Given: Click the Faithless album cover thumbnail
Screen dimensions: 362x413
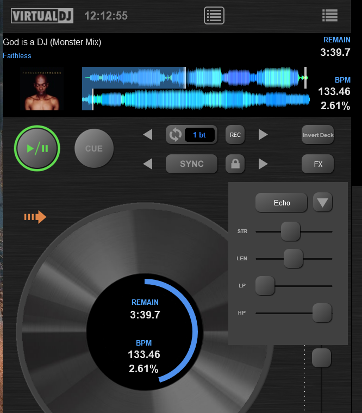Looking at the screenshot, I should 42,89.
